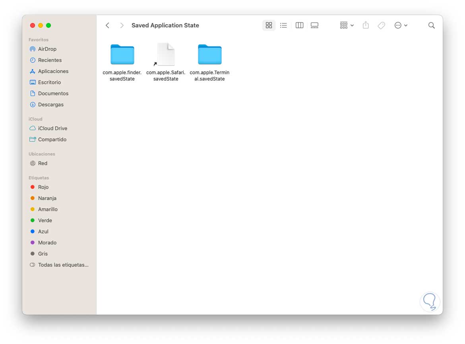Filter by the Naranja tag

point(59,198)
